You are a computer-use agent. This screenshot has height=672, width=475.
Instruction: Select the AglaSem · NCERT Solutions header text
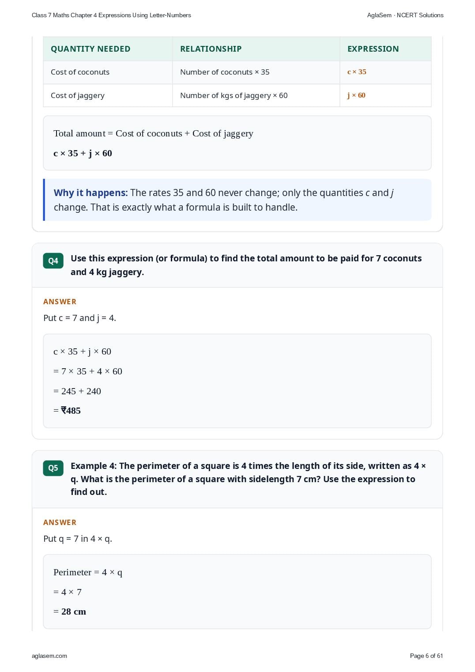click(x=405, y=15)
